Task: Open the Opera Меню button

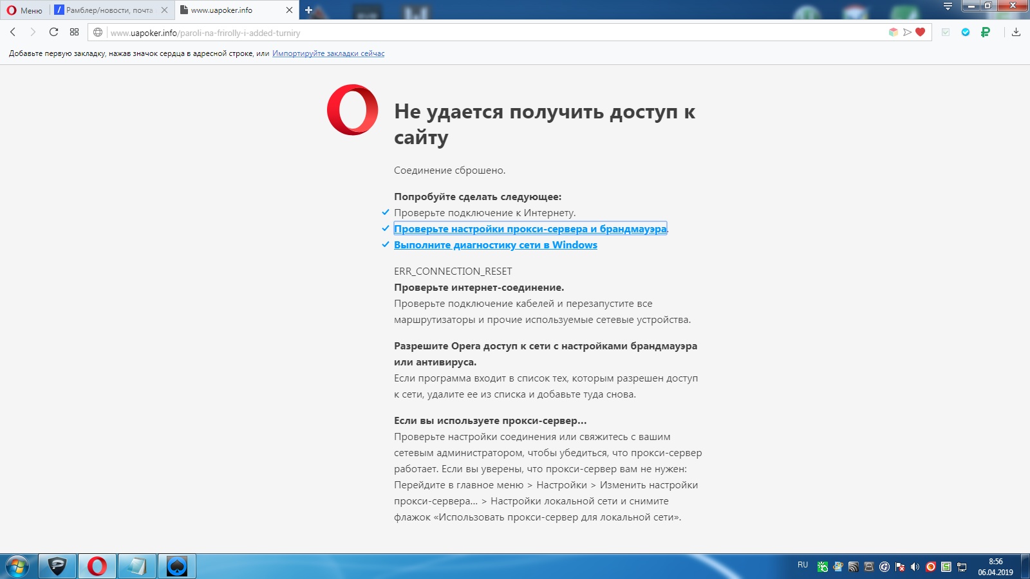Action: (x=24, y=10)
